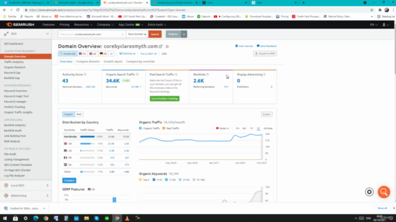Toggle Organic Traffic checkbox on chart
The image size is (396, 222).
140,128
